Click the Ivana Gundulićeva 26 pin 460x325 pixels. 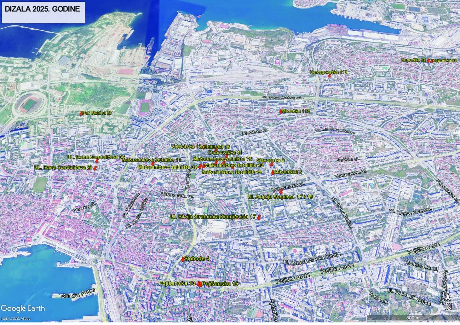95,168
